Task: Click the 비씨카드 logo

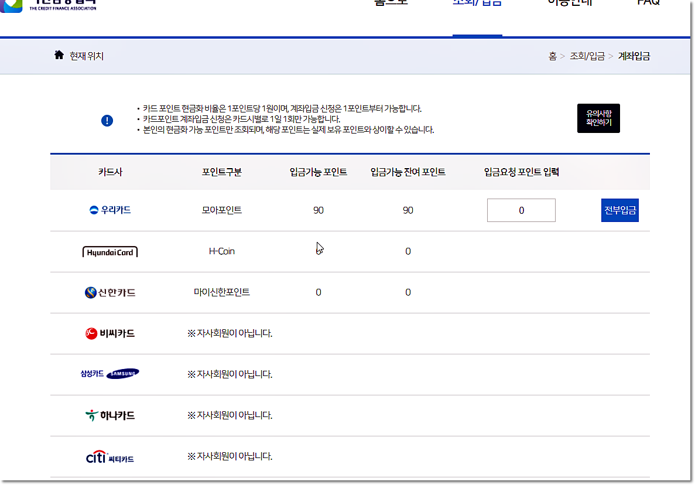Action: 110,333
